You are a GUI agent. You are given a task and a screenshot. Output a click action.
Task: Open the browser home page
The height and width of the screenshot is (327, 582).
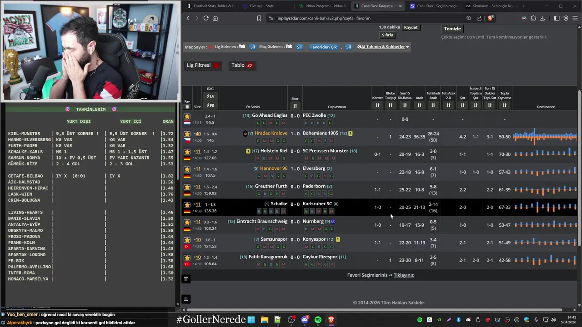coord(215,18)
